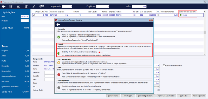Image resolution: width=208 pixels, height=99 pixels.
Task: Click the green Completo check icon
Action: point(59,37)
